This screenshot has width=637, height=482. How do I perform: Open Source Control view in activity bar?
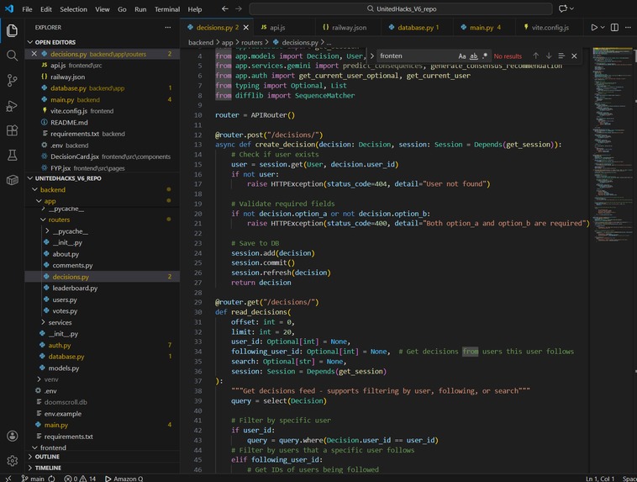(x=13, y=81)
